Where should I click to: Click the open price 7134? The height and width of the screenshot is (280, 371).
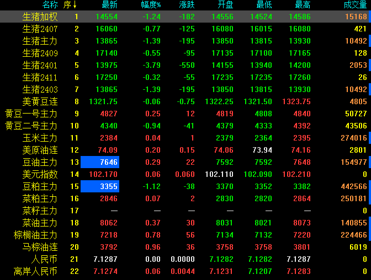225,235
